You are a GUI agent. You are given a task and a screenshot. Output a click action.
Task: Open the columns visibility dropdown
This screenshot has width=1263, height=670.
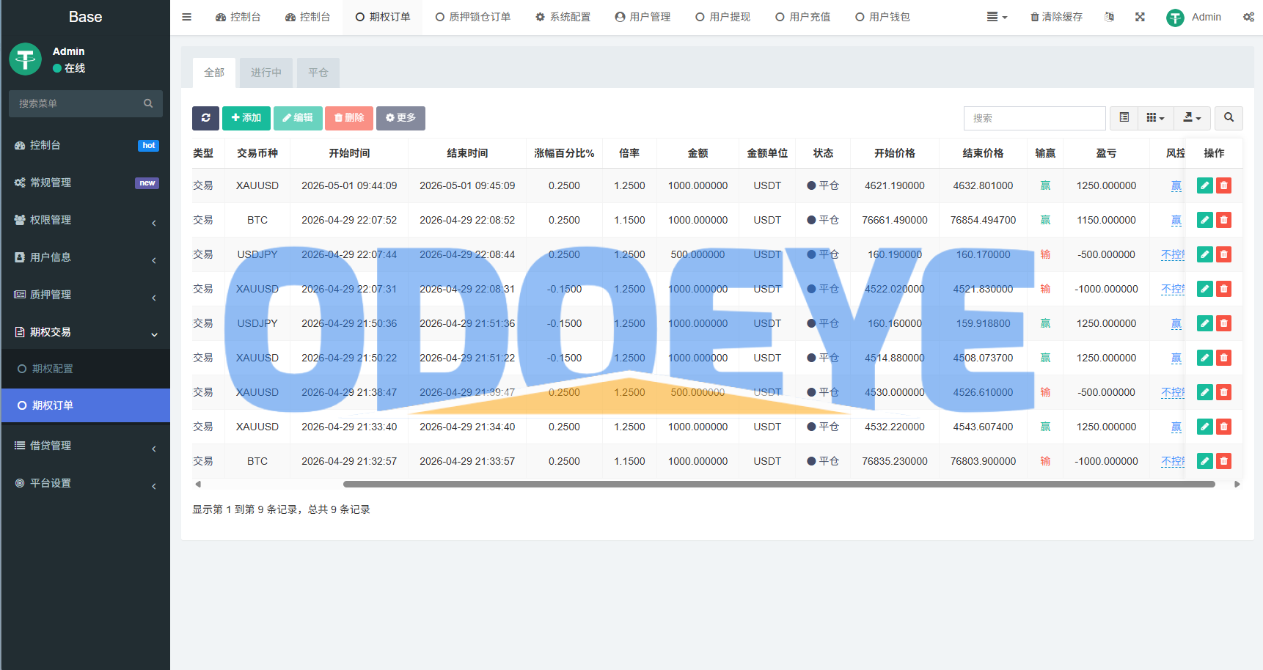1155,118
